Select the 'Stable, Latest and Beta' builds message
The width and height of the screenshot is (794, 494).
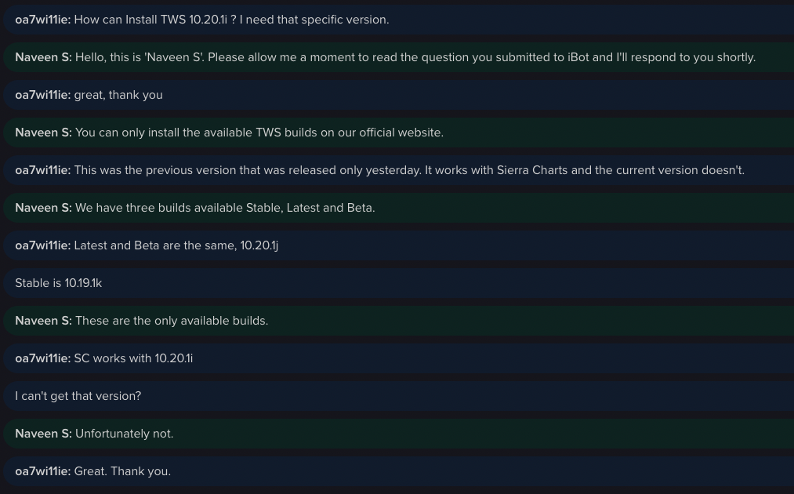click(225, 208)
